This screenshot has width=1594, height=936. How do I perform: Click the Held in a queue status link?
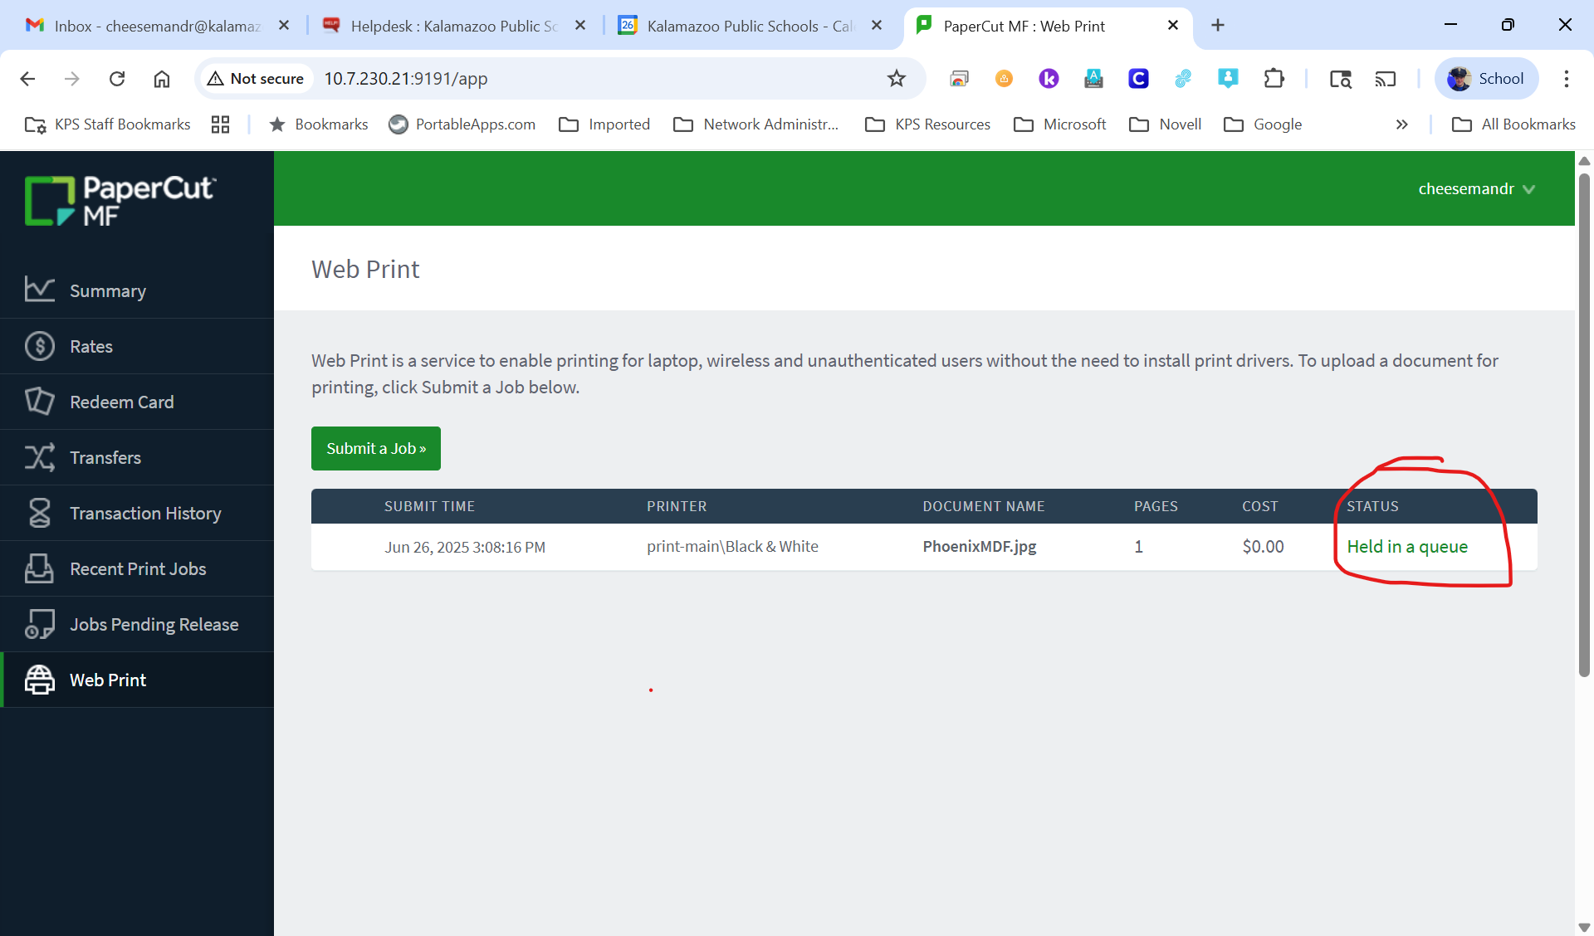pyautogui.click(x=1406, y=547)
